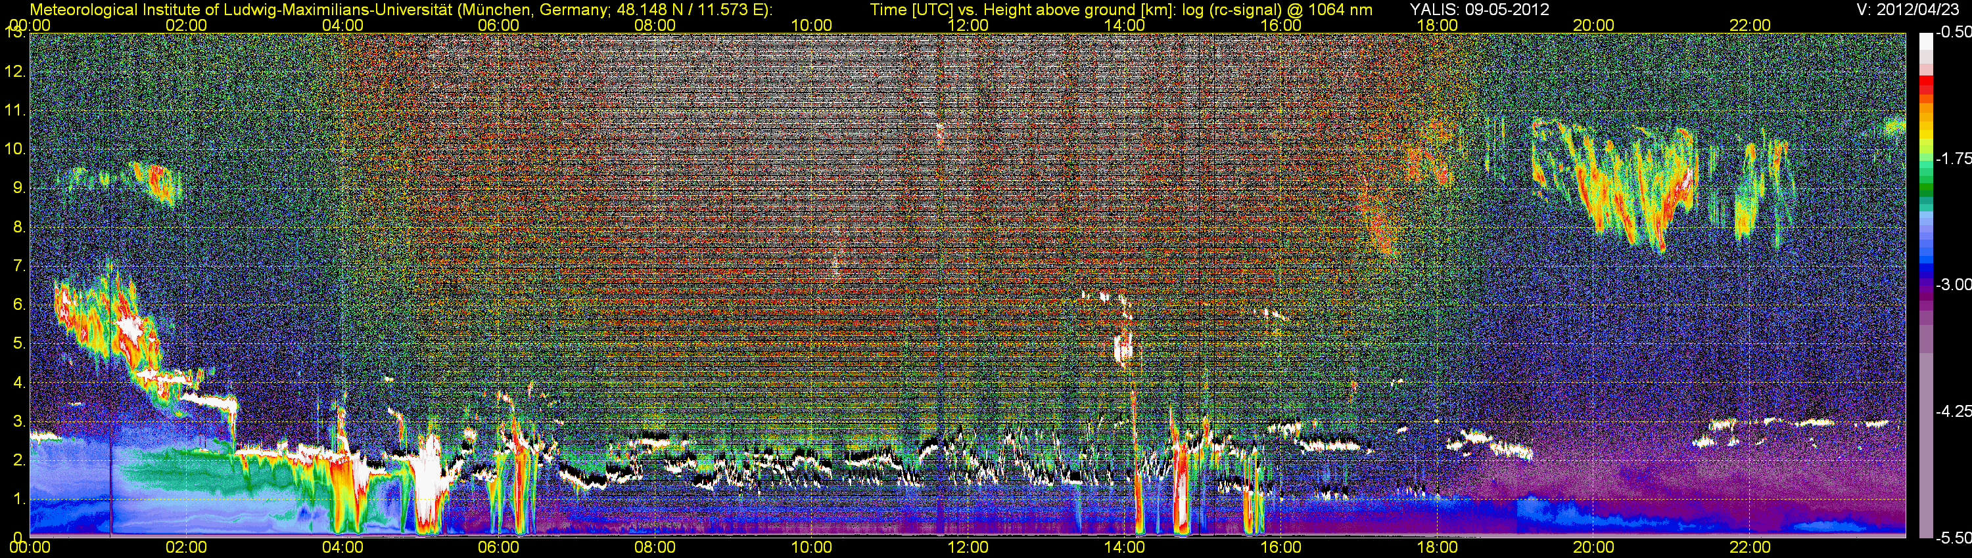The width and height of the screenshot is (1972, 558).
Task: Select the 11 km height axis label
Action: coord(14,111)
